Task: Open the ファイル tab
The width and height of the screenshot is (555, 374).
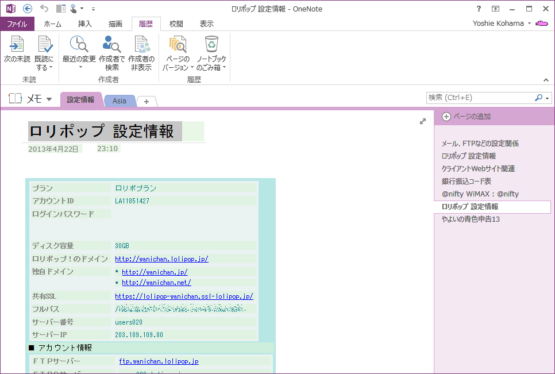Action: tap(17, 24)
